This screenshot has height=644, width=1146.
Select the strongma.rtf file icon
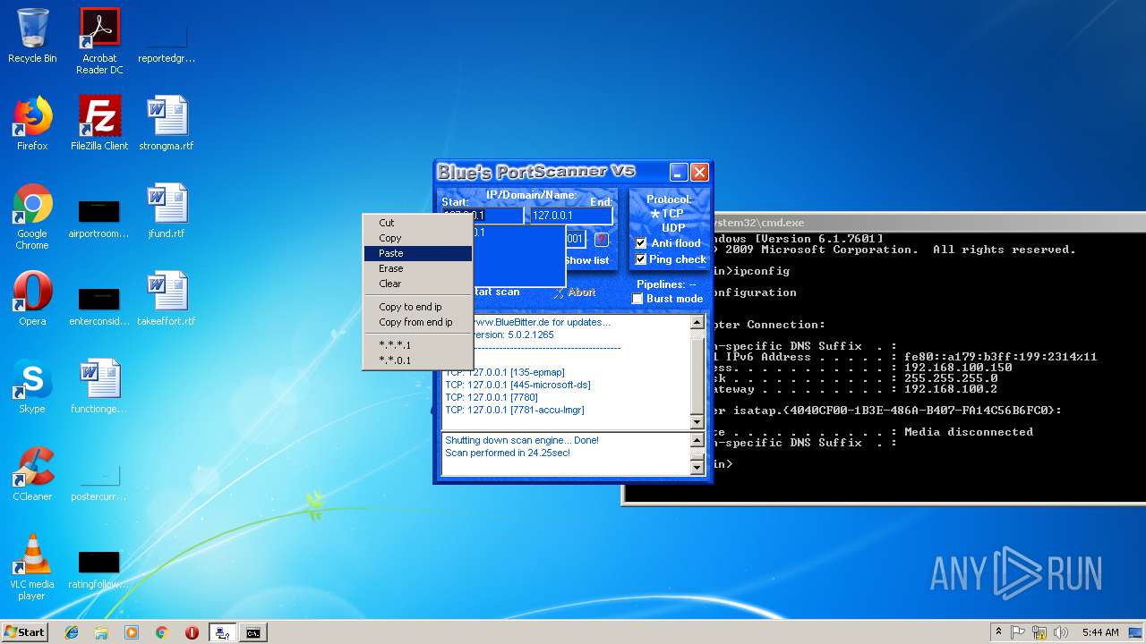click(167, 123)
